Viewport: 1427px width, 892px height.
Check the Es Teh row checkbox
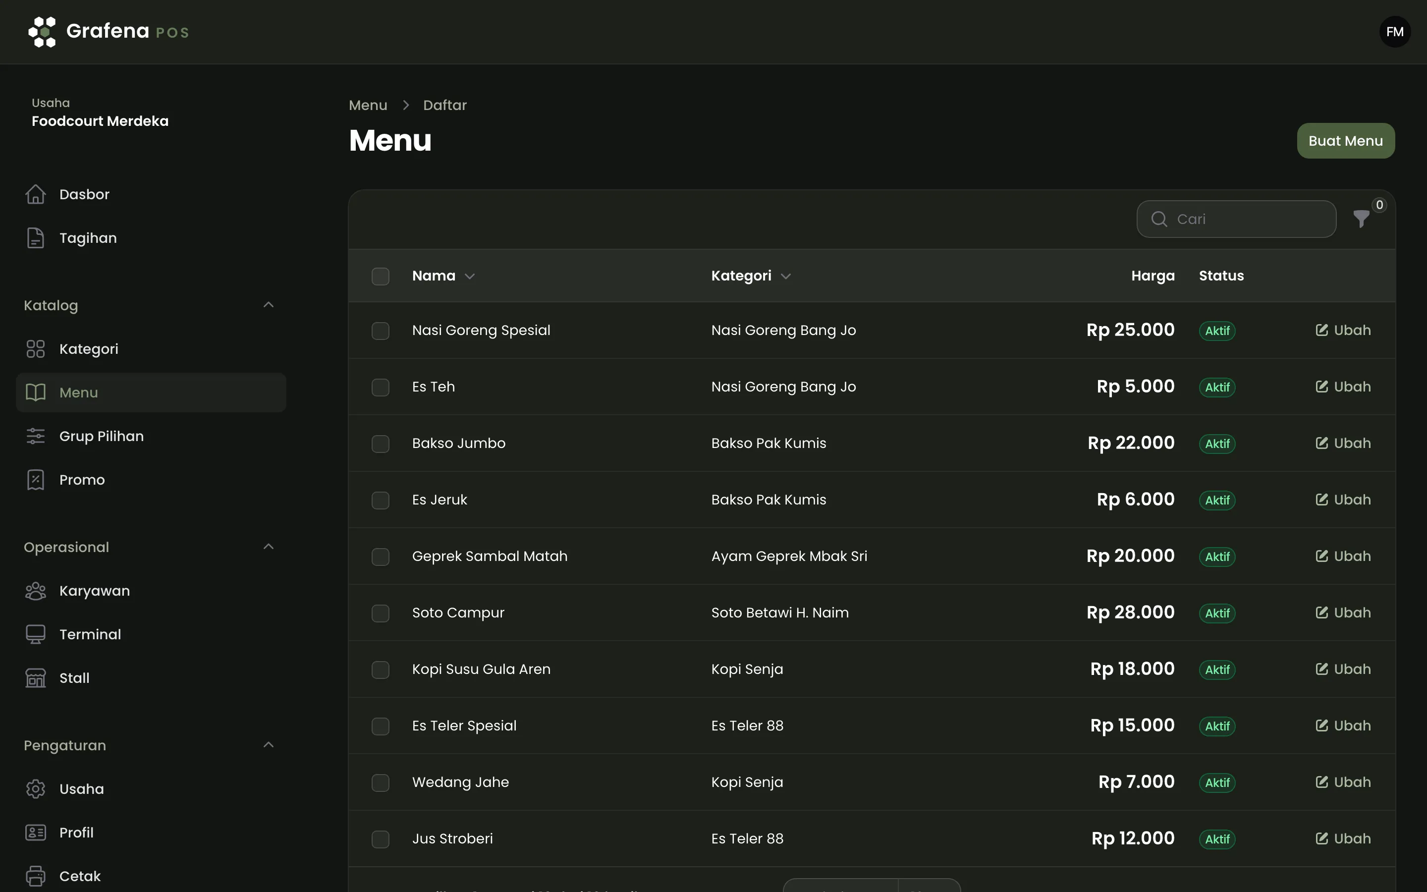click(381, 387)
